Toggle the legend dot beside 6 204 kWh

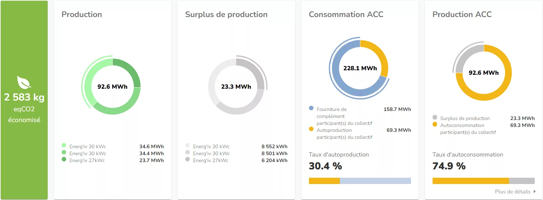pyautogui.click(x=187, y=160)
